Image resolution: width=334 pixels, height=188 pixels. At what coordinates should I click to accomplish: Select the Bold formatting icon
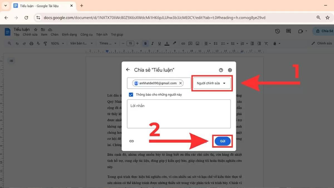point(145,43)
